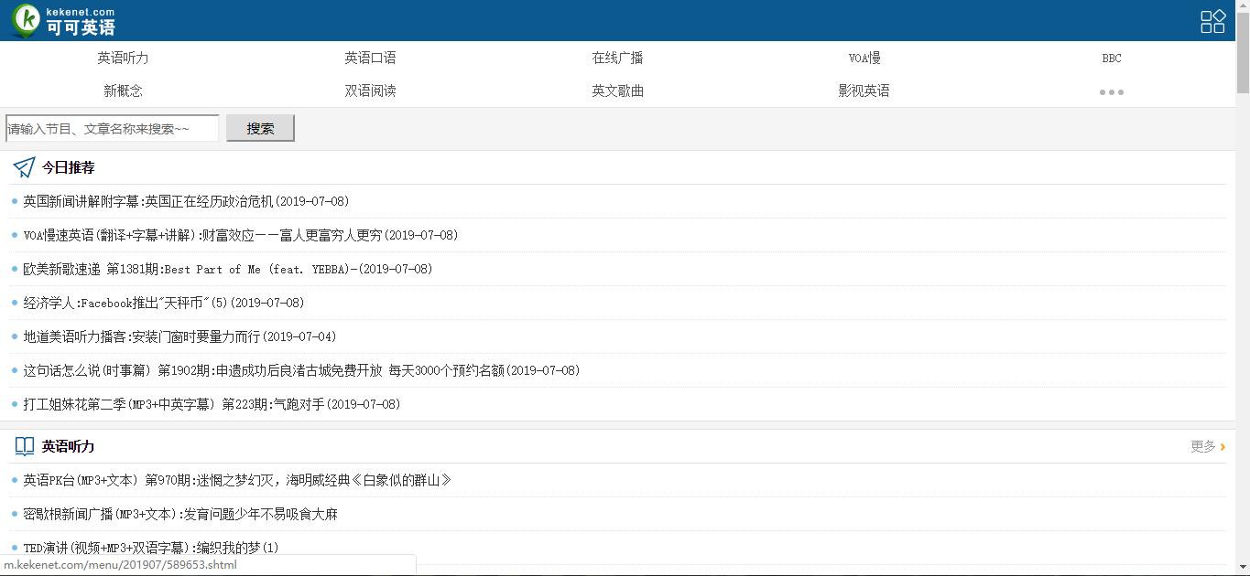Open the apps grid icon at top right
The image size is (1250, 576).
[x=1212, y=20]
